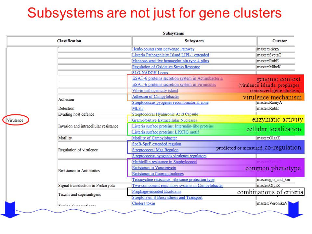Open ESAT-6 proteins secretion system in Actinobacteria
Screen dimensions: 312x234
177,78
